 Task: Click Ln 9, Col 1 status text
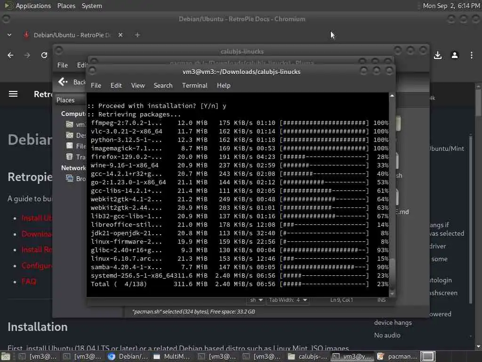pyautogui.click(x=342, y=300)
